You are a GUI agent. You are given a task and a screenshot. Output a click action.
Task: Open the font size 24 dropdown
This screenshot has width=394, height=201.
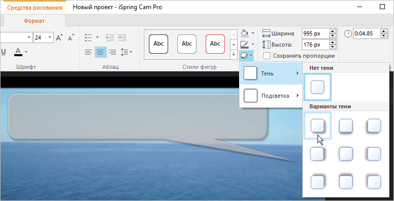(x=50, y=37)
